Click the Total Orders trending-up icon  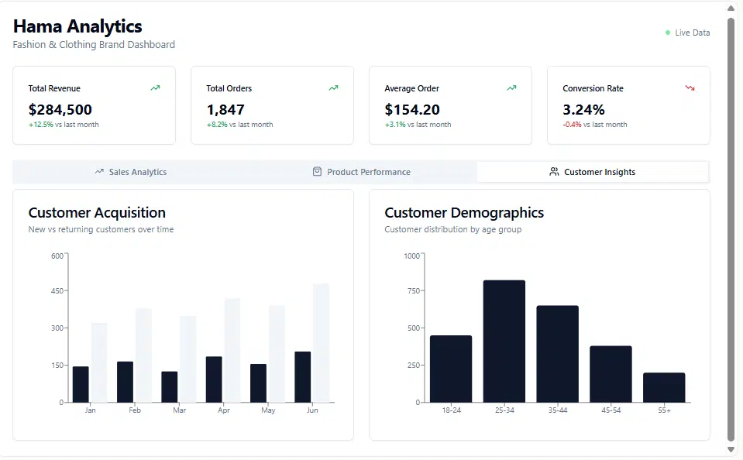tap(334, 88)
